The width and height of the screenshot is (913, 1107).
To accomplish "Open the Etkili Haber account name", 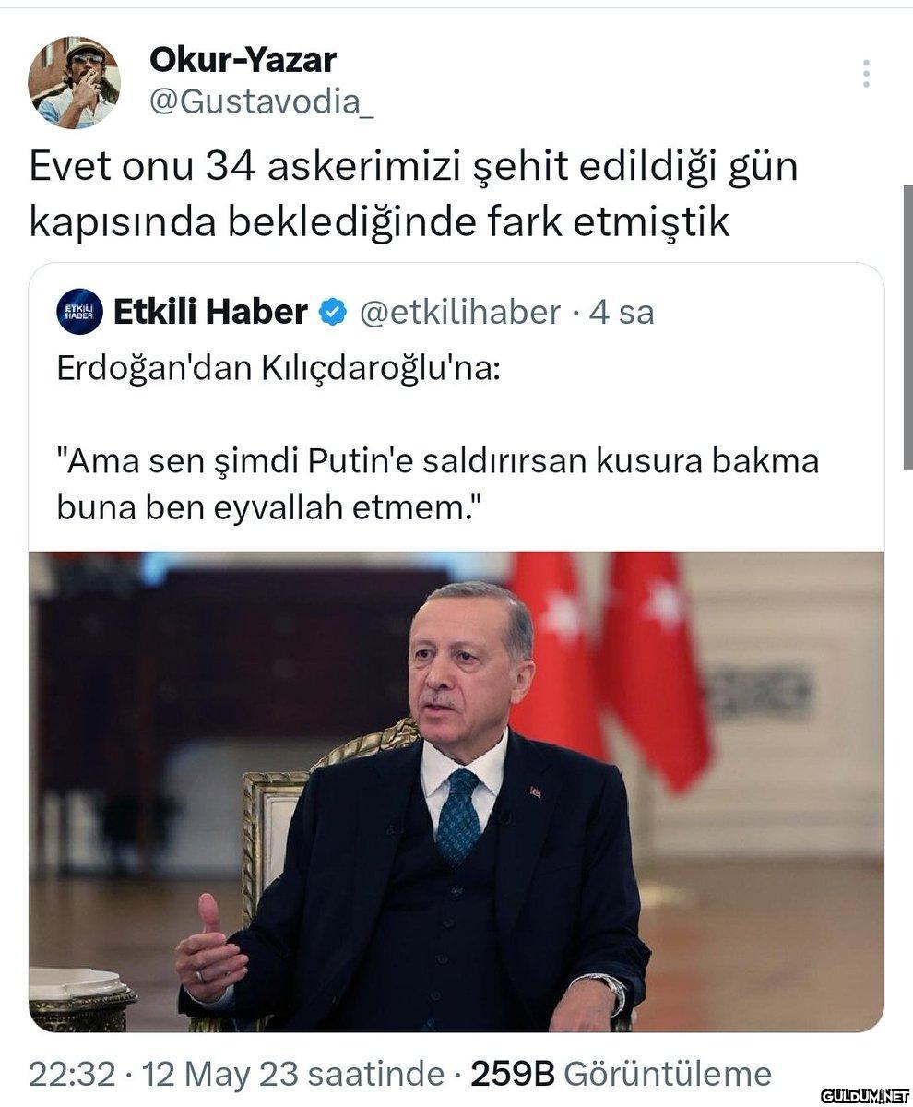I will point(210,312).
